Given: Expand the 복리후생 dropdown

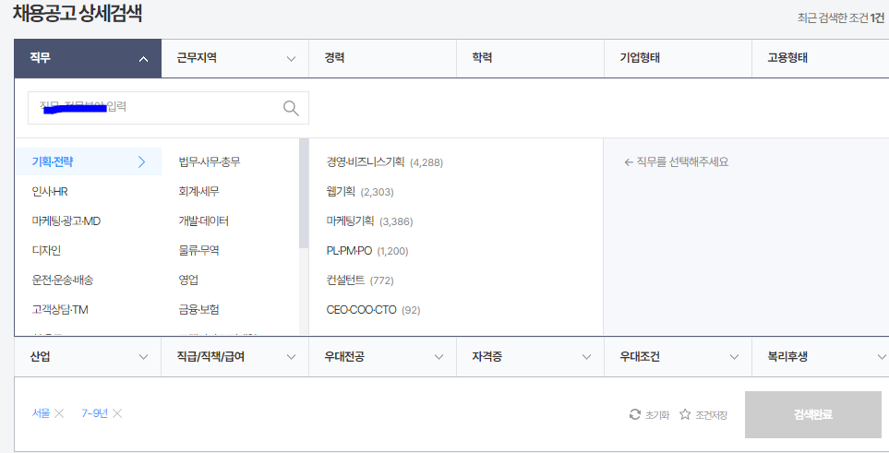Looking at the screenshot, I should [x=821, y=357].
